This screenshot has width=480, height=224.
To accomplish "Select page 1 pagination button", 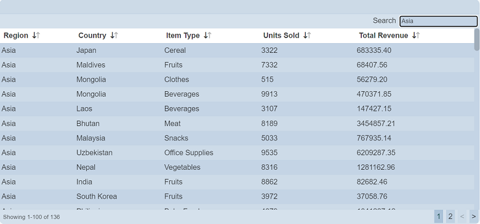I will [438, 217].
